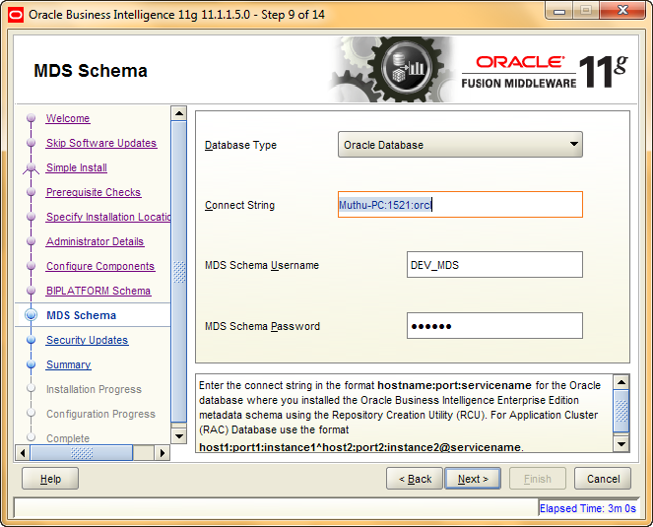
Task: Click the Simple Install branch step icon
Action: [x=31, y=167]
